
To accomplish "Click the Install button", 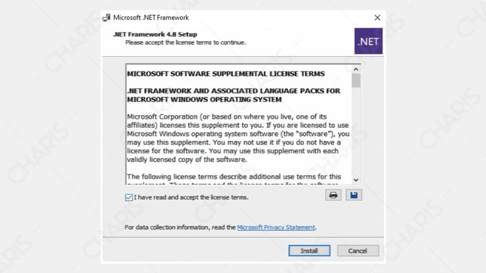I will pyautogui.click(x=309, y=251).
